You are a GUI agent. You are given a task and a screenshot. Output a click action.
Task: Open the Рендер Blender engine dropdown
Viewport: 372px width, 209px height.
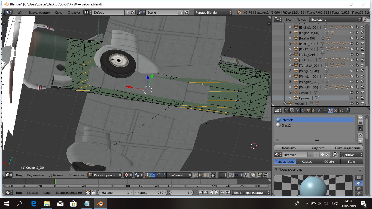click(x=213, y=12)
